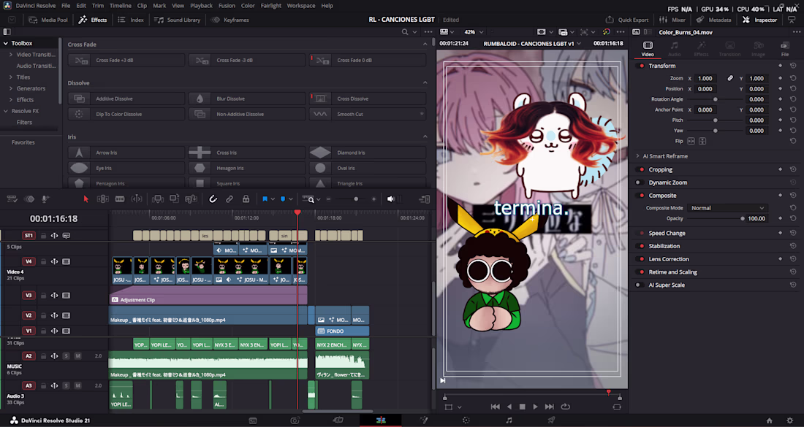The height and width of the screenshot is (427, 804).
Task: Open the Media Pool panel
Action: tap(48, 20)
